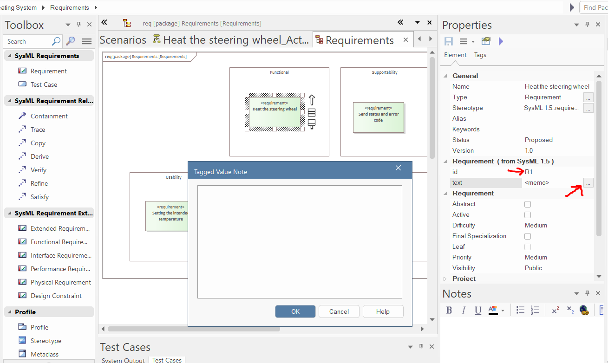
Task: Select the Requirement tool in Toolbox
Action: 48,71
